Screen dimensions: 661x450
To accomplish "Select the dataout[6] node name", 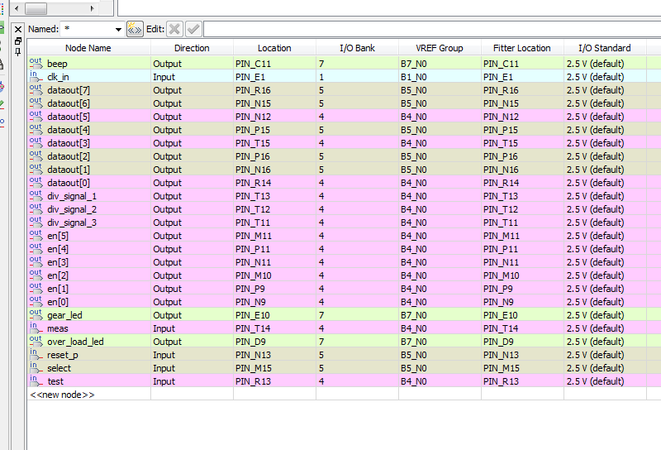I will click(x=69, y=103).
